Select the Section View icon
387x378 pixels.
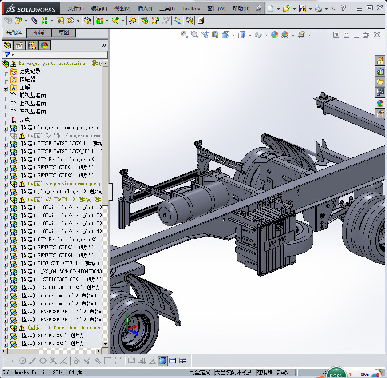coord(215,35)
